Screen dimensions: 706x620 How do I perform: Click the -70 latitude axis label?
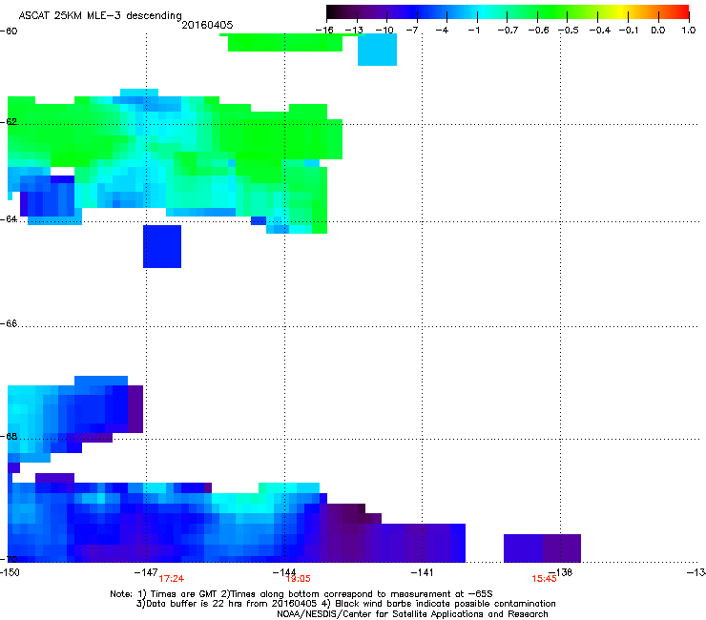(x=9, y=559)
